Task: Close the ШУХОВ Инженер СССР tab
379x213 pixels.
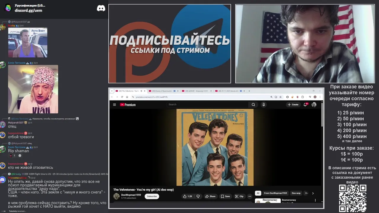Action: (211, 91)
